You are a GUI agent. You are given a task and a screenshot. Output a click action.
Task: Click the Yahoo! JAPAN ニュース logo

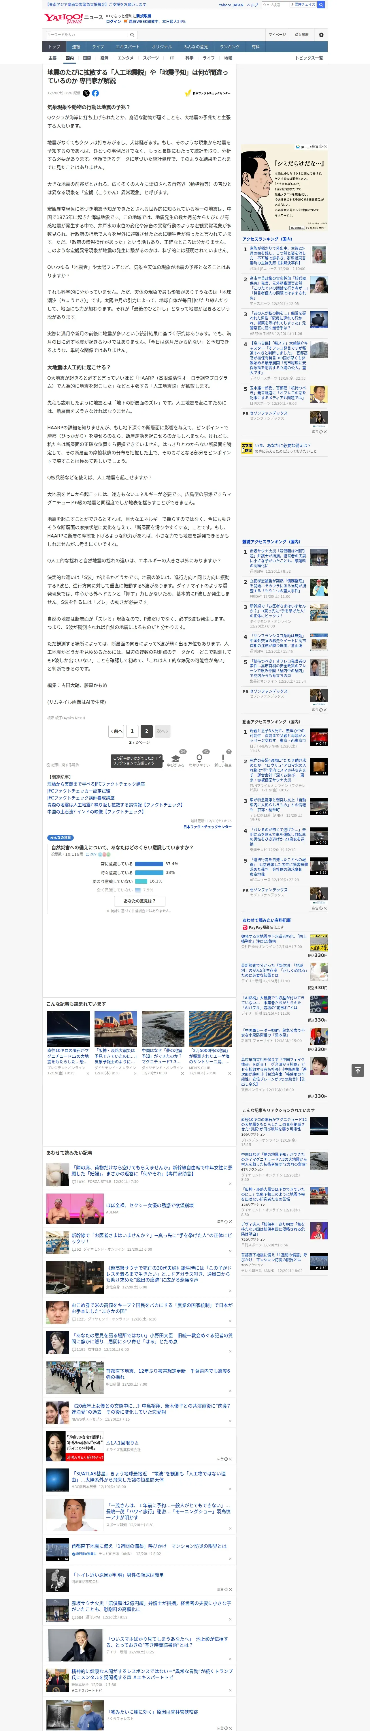[73, 18]
